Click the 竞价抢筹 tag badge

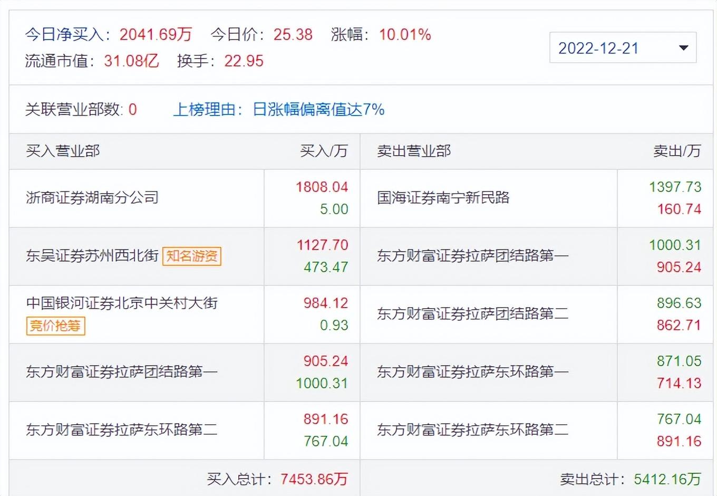(x=55, y=326)
